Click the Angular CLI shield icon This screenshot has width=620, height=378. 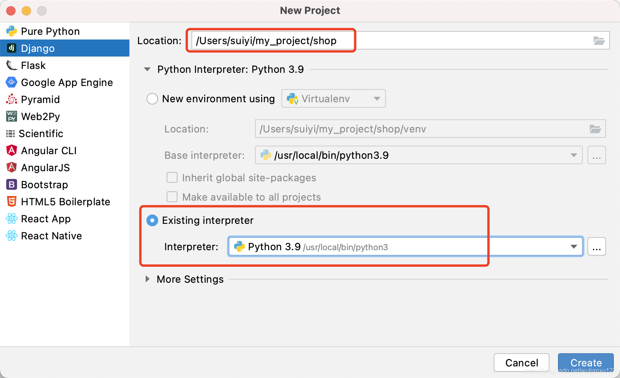pos(12,150)
